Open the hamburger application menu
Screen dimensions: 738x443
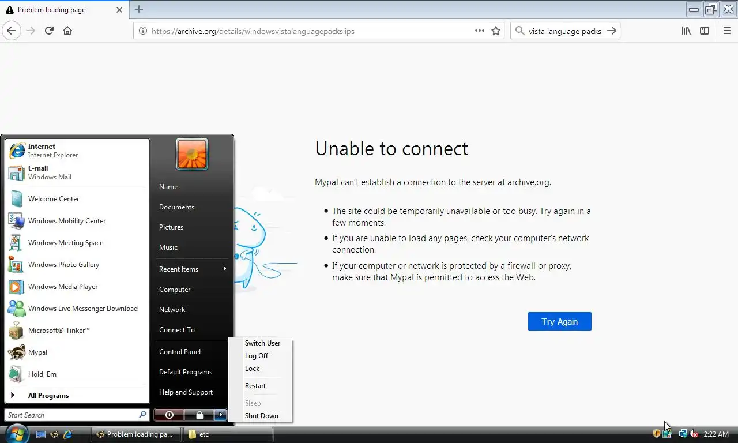(x=726, y=31)
